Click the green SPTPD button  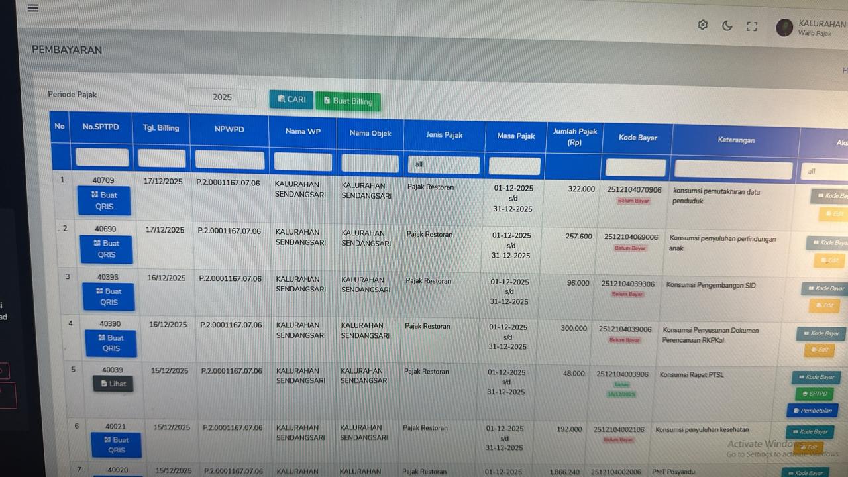[x=814, y=394]
